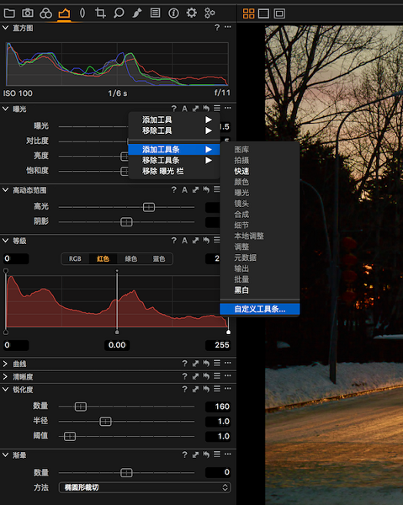Click the sharpening 半径 slider handle
The height and width of the screenshot is (505, 403).
[x=105, y=422]
